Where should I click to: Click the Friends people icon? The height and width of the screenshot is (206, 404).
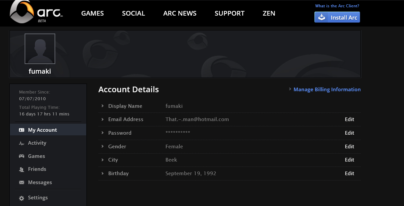22,170
